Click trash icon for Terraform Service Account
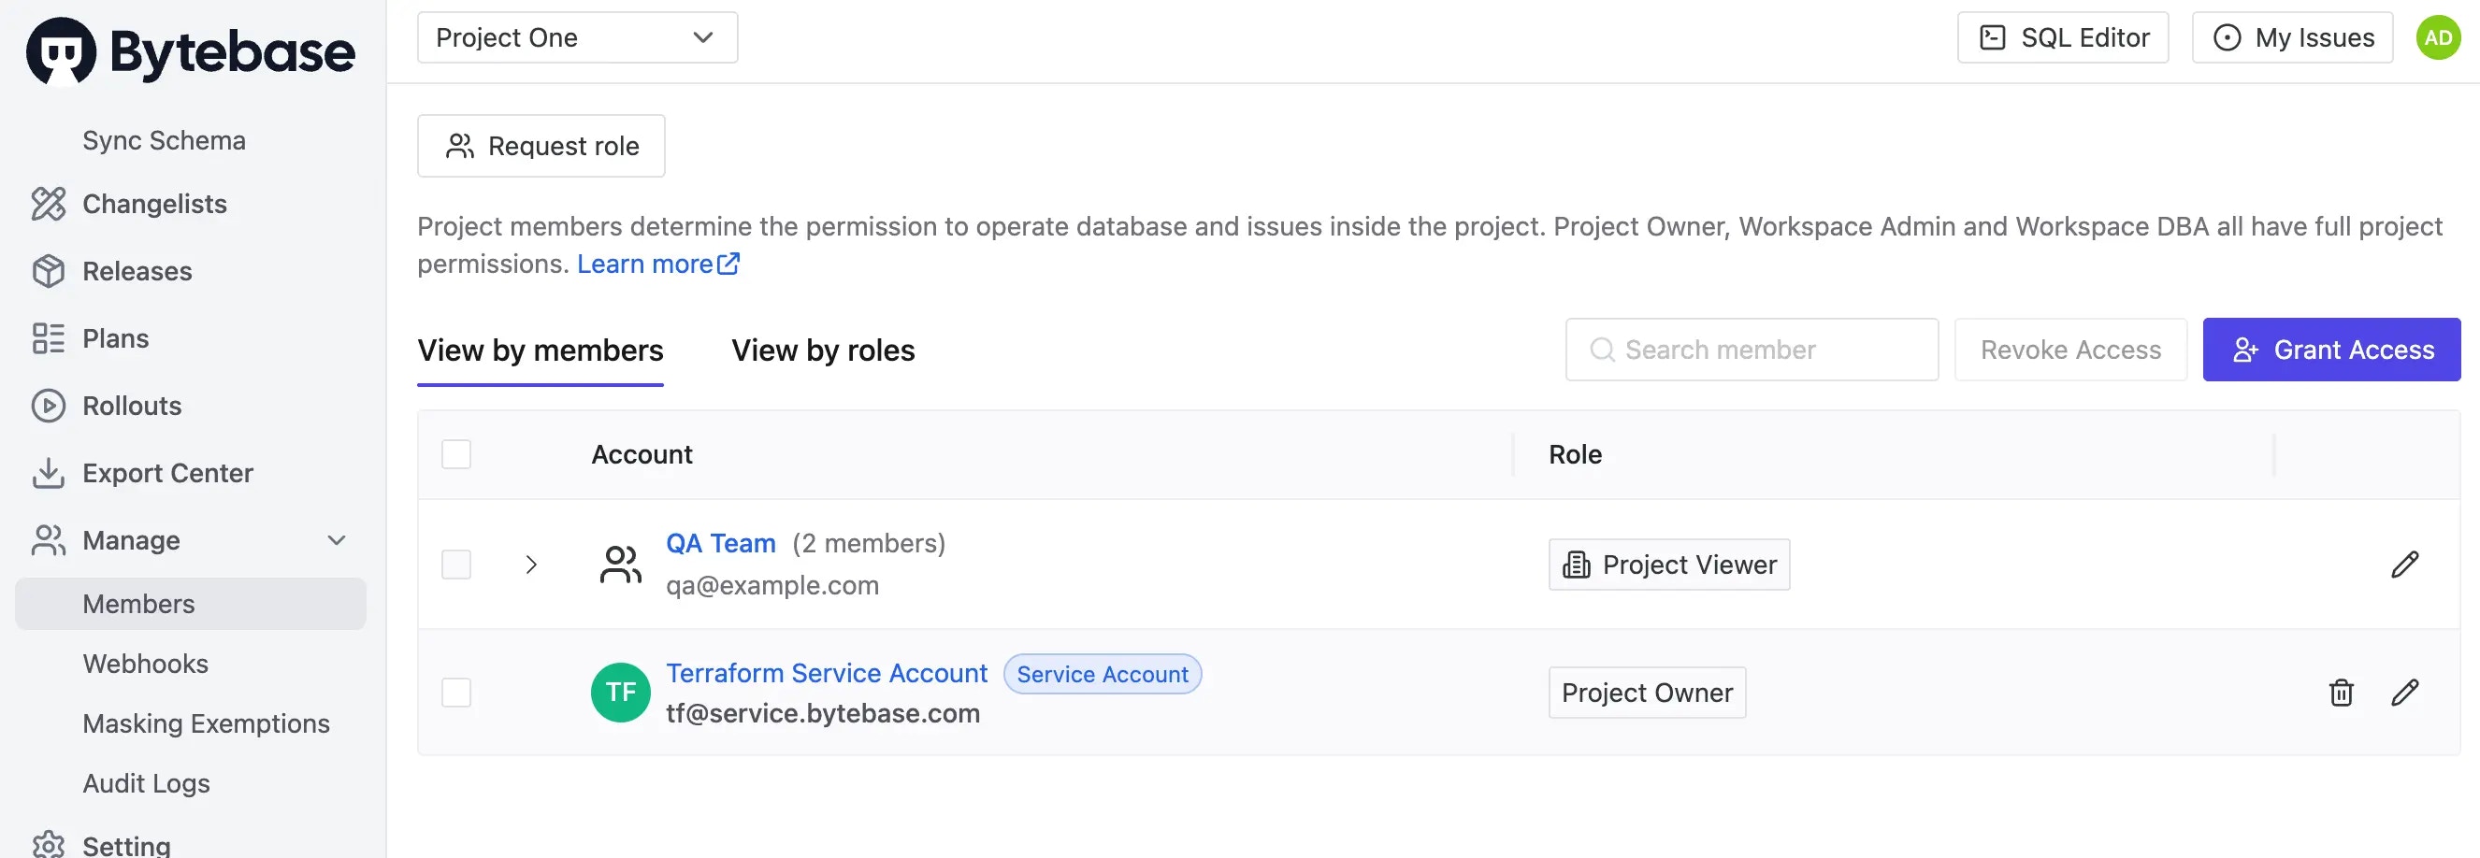 click(x=2341, y=693)
